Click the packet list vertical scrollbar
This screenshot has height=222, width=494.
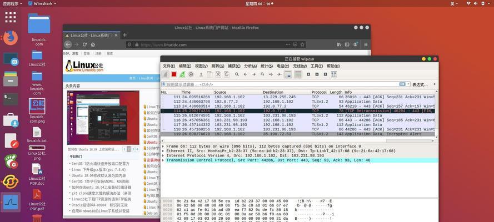pyautogui.click(x=436, y=115)
